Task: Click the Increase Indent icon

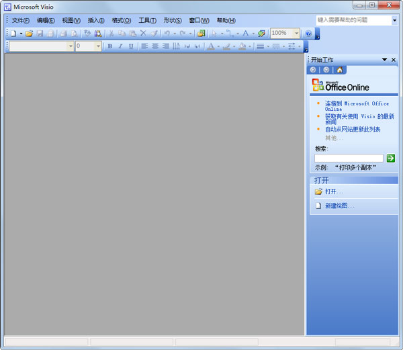Action: [197, 46]
